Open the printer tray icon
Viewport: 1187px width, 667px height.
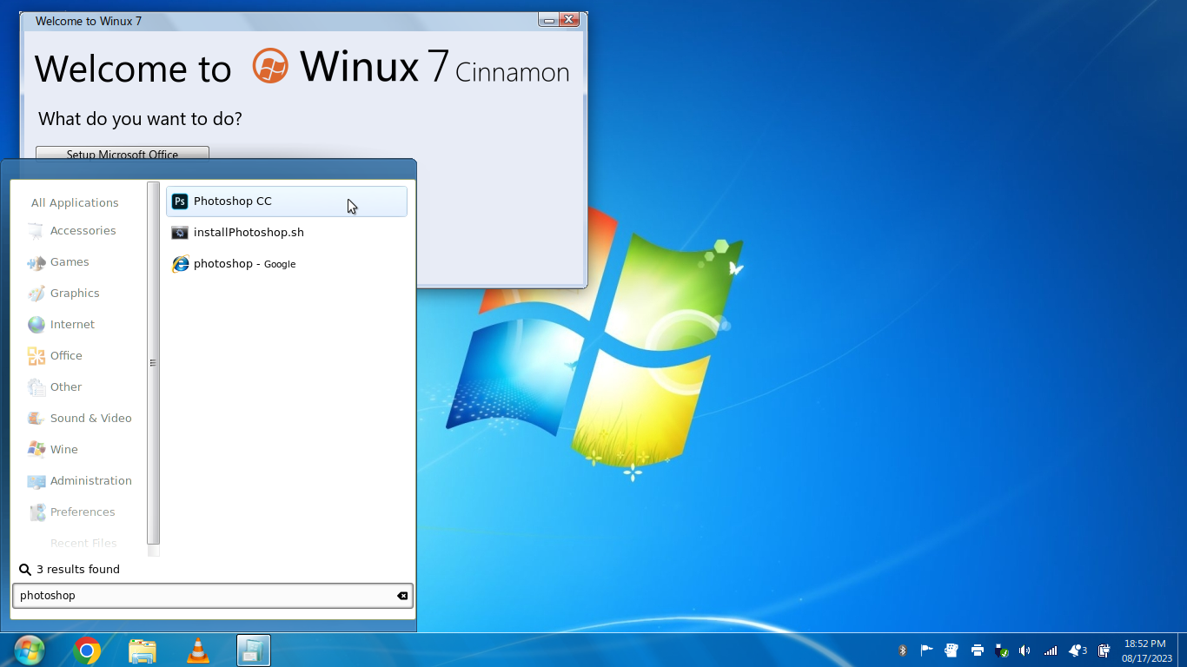coord(977,650)
